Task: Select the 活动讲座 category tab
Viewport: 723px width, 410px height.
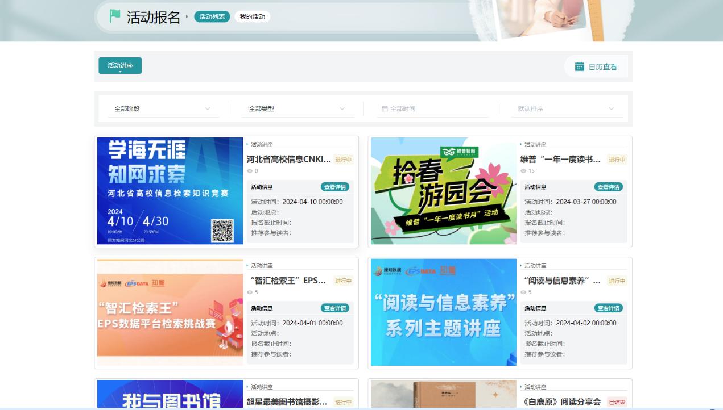Action: pyautogui.click(x=120, y=66)
